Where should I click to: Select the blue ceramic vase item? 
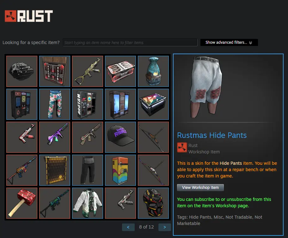point(153,71)
